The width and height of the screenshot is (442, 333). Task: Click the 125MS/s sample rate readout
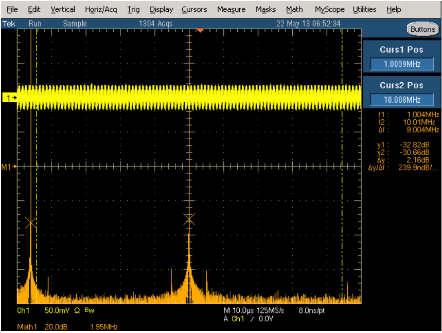point(271,310)
